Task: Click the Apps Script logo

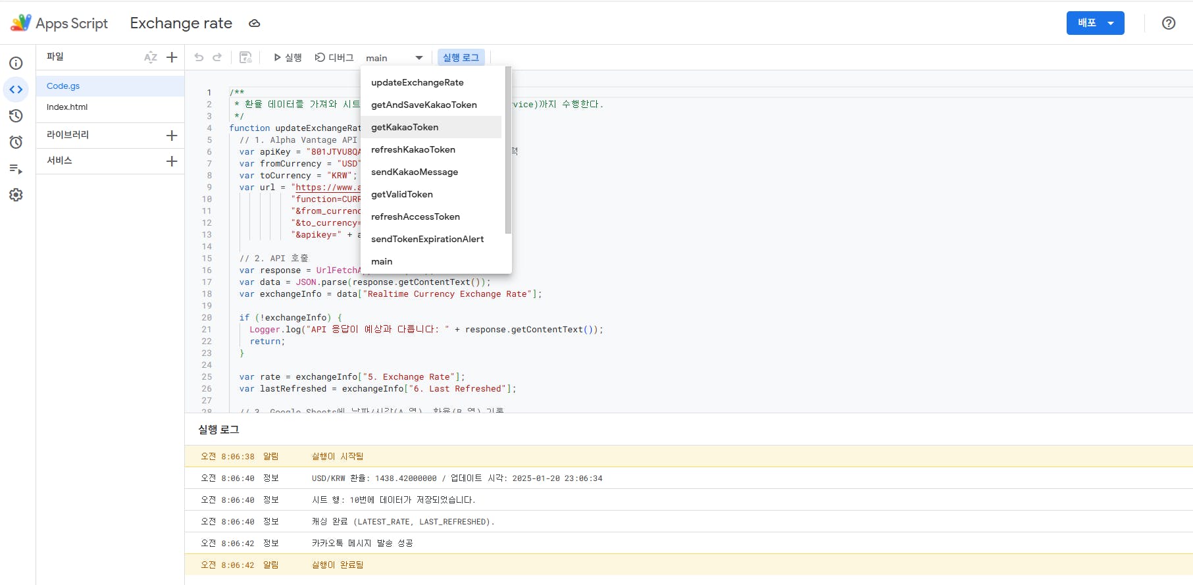Action: click(21, 23)
